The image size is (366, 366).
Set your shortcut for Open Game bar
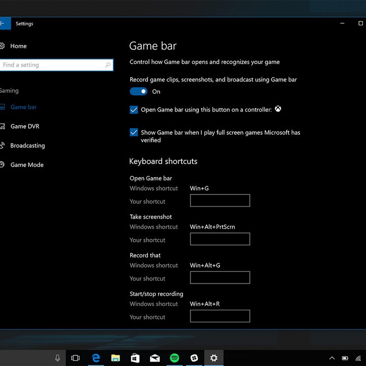(220, 200)
